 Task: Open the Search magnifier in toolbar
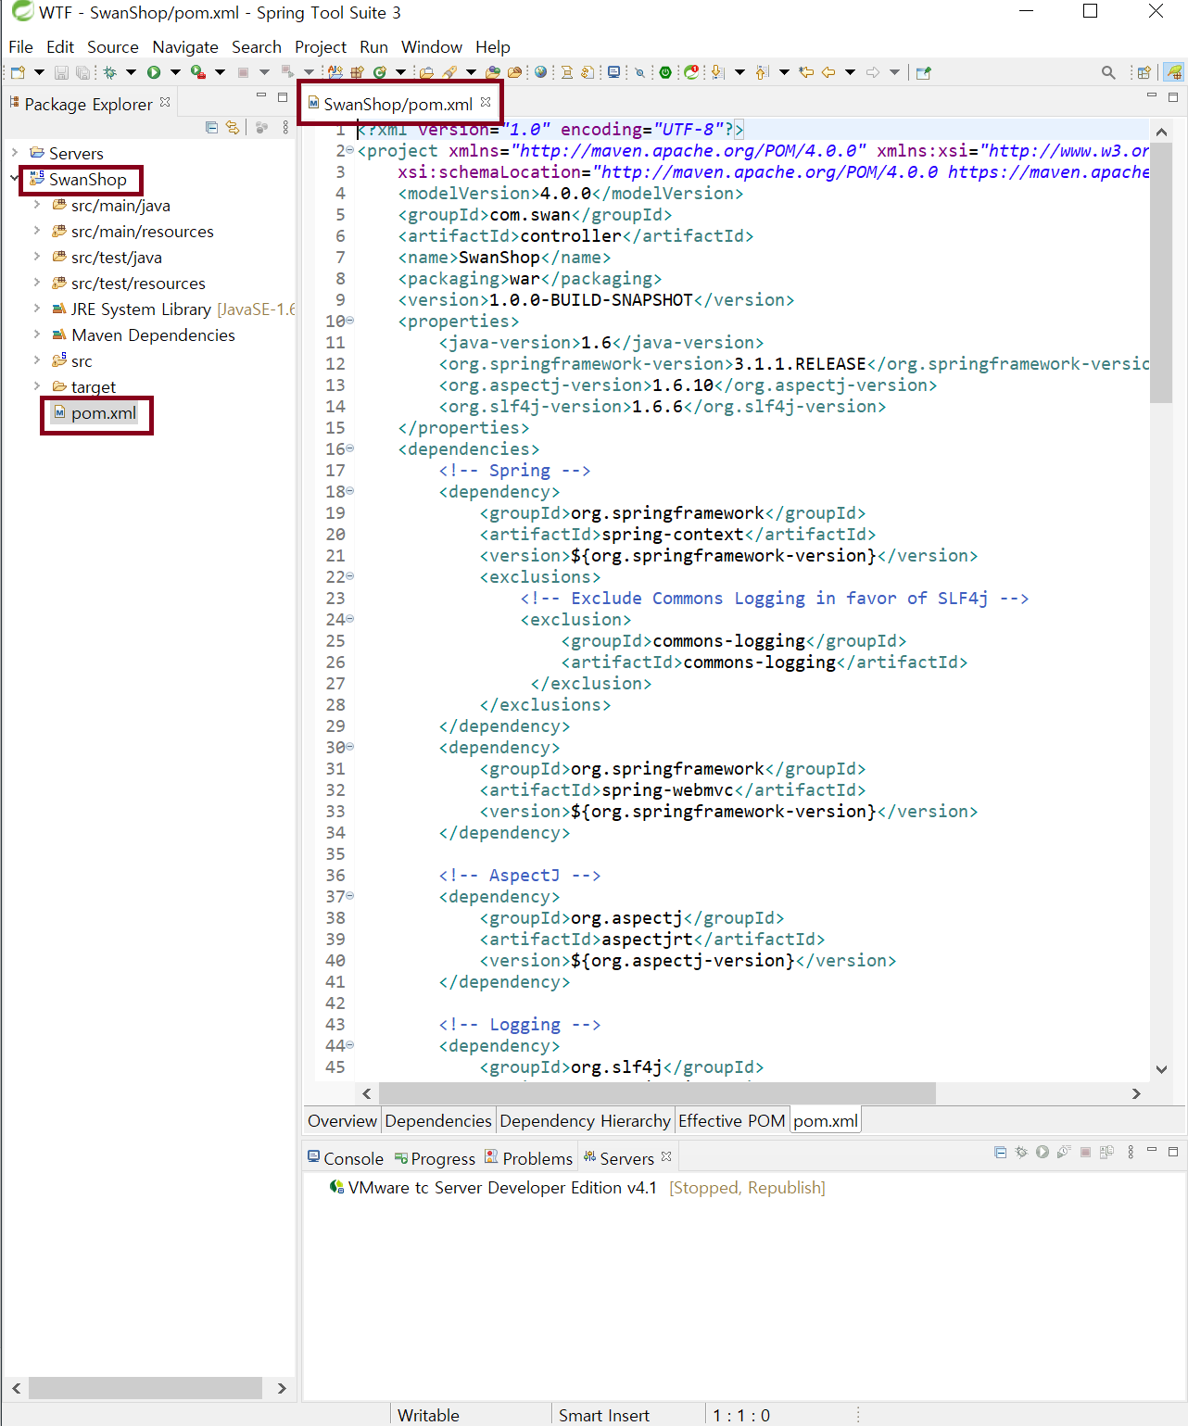tap(1108, 72)
